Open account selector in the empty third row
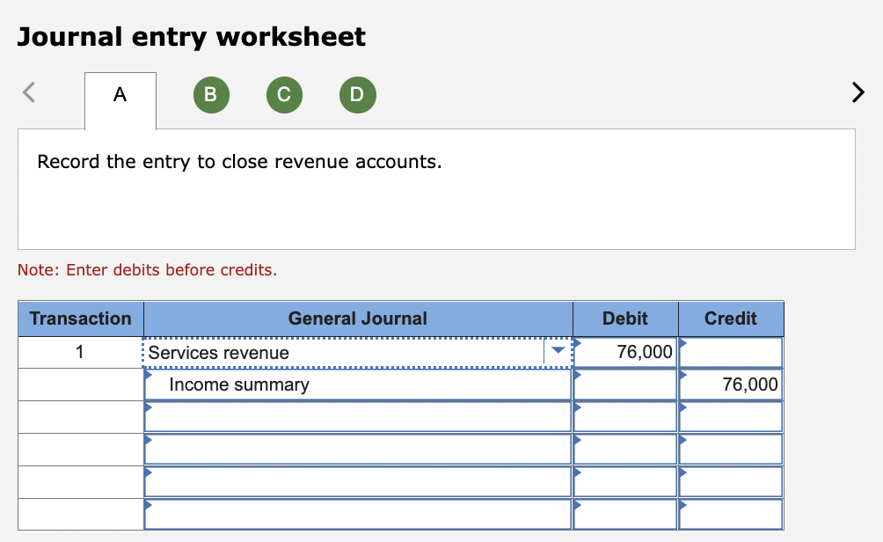Viewport: 883px width, 542px height. click(x=352, y=416)
